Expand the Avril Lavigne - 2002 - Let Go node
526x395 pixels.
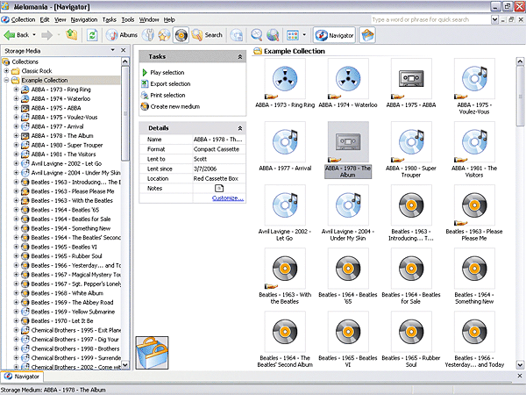(16, 163)
